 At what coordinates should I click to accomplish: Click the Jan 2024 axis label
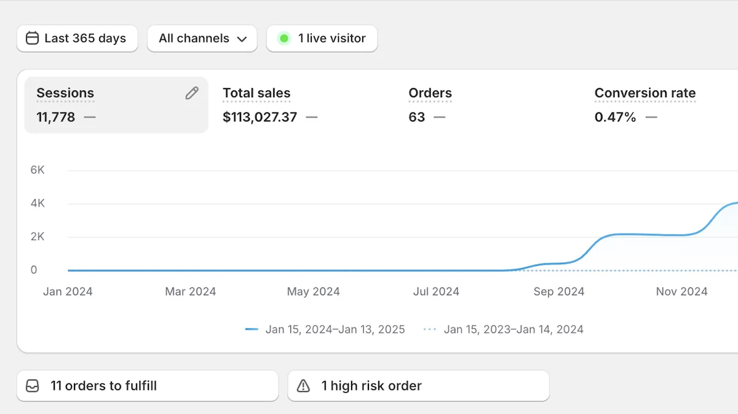point(68,292)
